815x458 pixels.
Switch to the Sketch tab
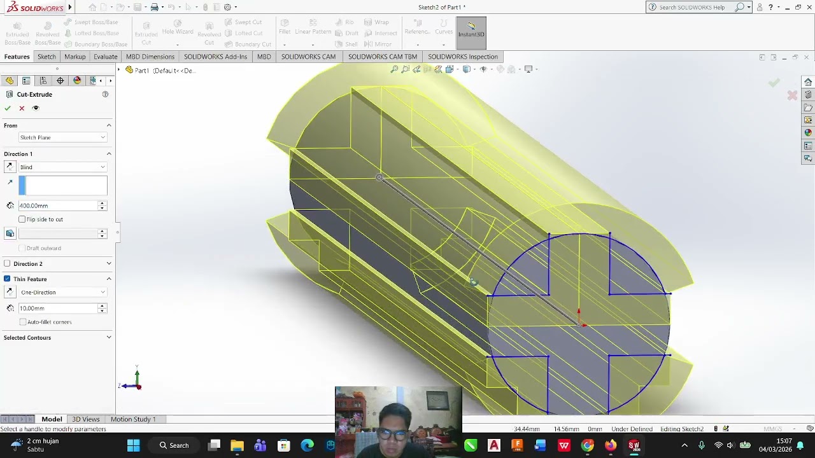pyautogui.click(x=46, y=57)
